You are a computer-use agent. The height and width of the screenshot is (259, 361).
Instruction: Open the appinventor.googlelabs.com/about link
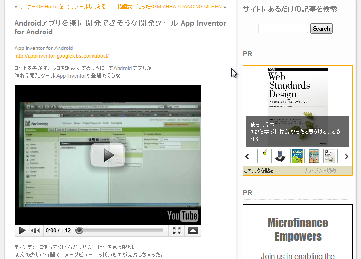click(62, 56)
